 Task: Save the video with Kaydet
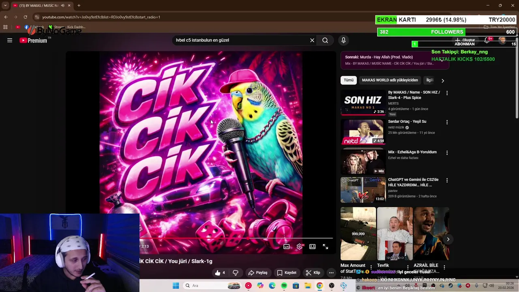(287, 273)
